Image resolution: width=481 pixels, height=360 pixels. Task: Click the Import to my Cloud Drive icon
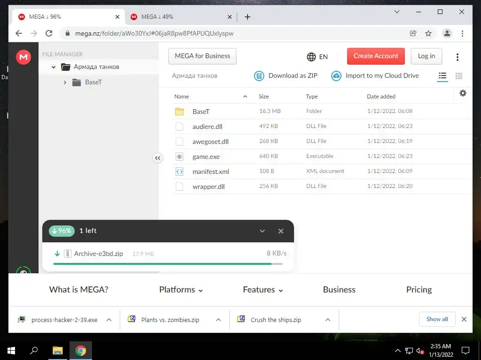(336, 75)
